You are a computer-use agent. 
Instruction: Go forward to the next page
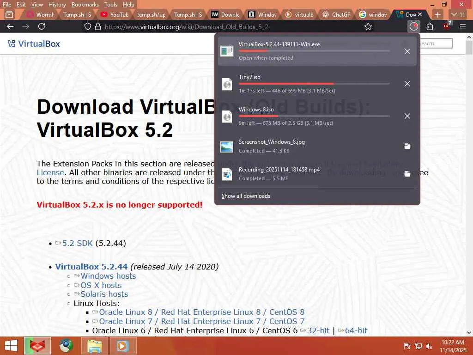pos(26,26)
